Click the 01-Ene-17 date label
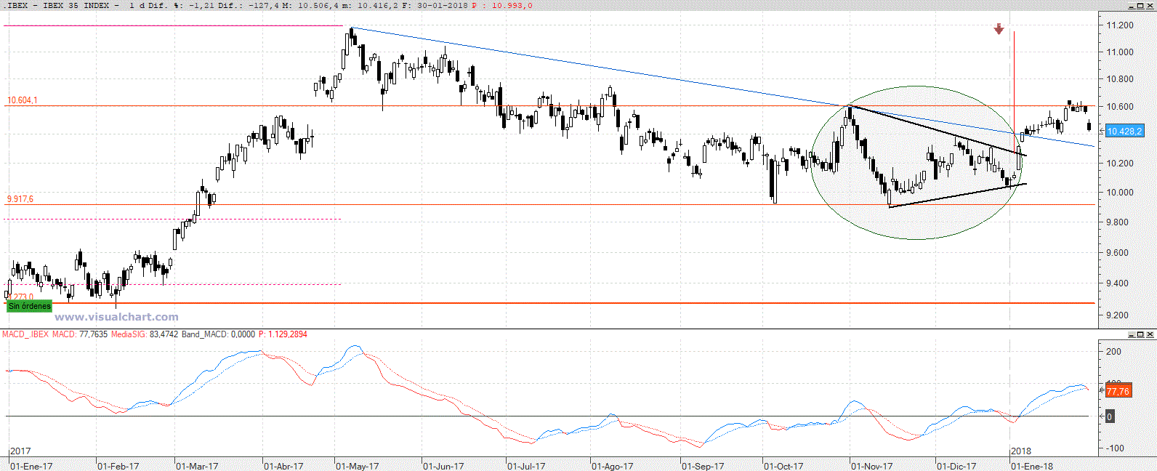Viewport: 1157px width, 471px height. click(31, 466)
